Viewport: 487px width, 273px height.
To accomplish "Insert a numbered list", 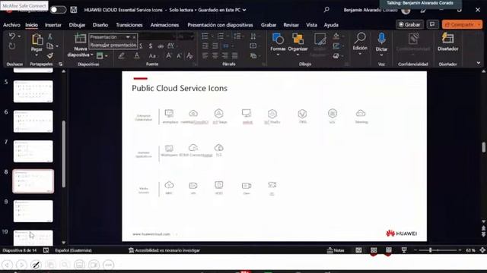I will [221, 36].
